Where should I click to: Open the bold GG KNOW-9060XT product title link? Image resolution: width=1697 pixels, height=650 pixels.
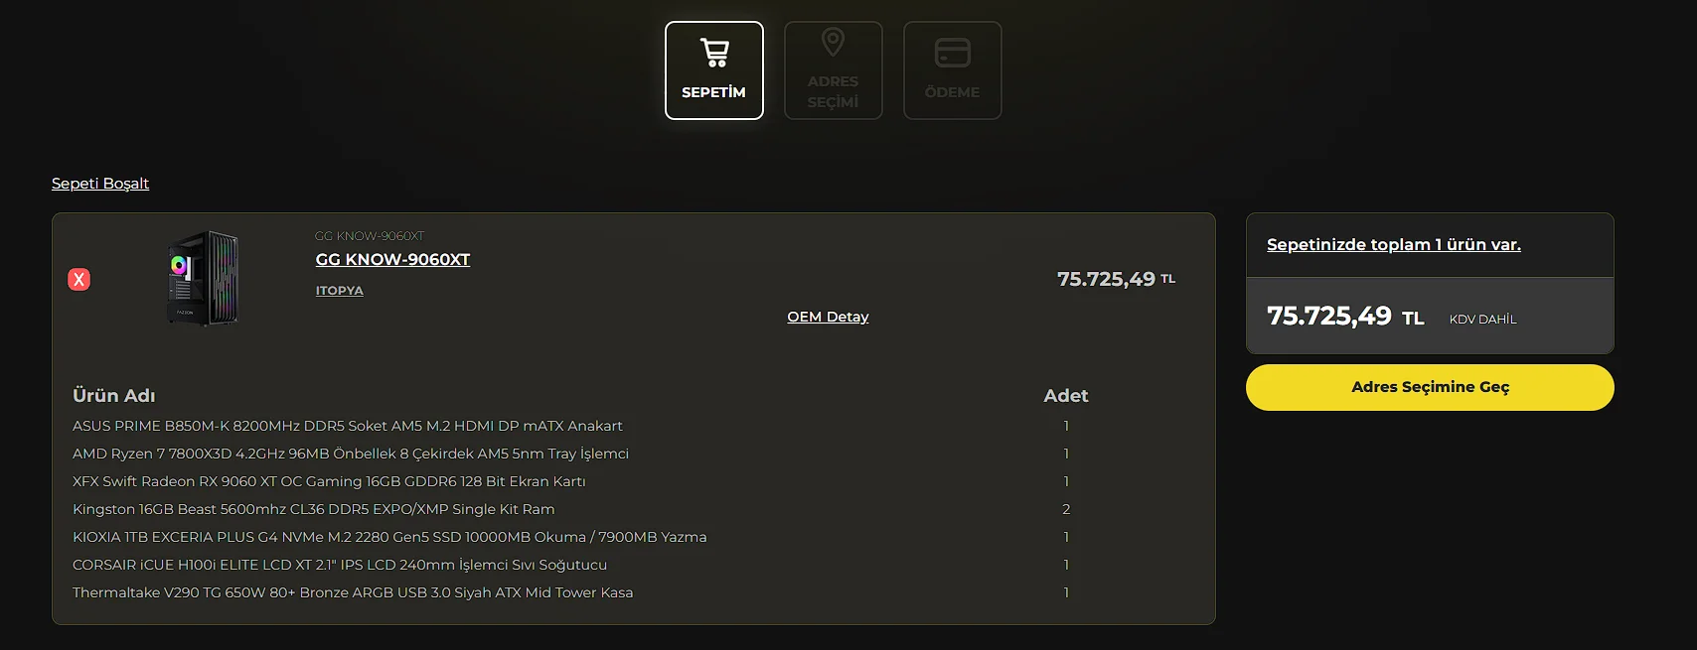392,260
